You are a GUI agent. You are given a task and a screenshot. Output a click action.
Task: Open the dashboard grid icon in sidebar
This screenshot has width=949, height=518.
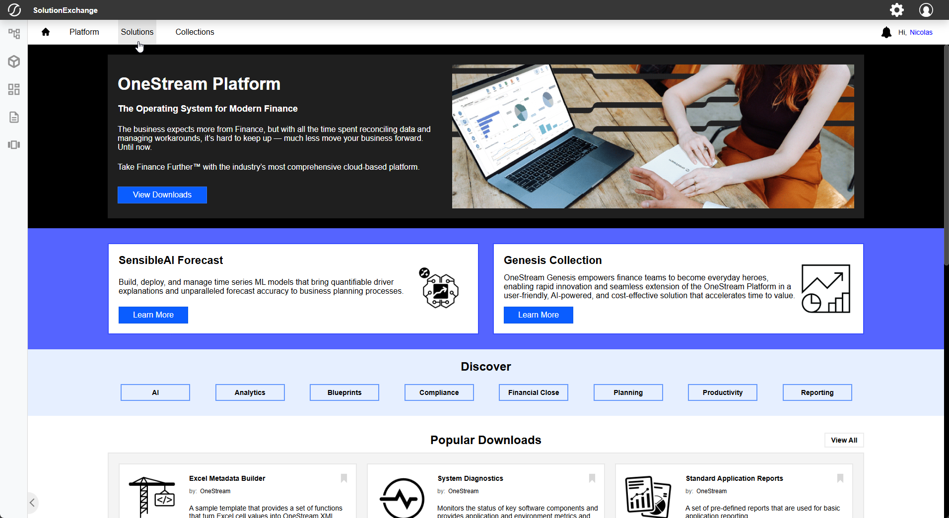pyautogui.click(x=14, y=89)
